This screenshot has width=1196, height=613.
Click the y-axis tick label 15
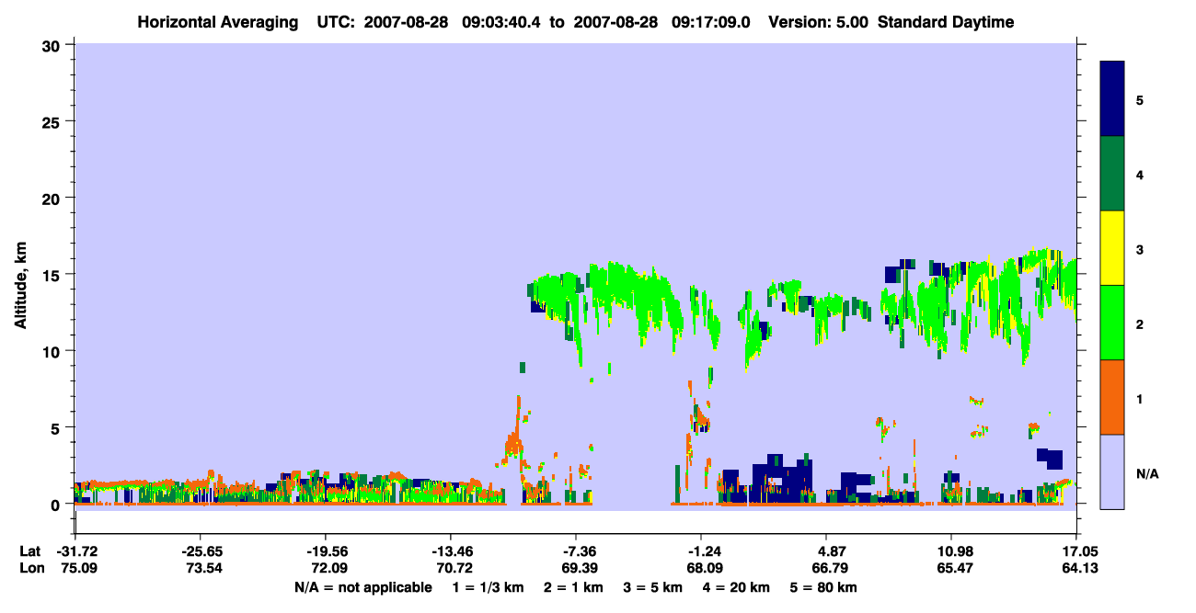(53, 275)
